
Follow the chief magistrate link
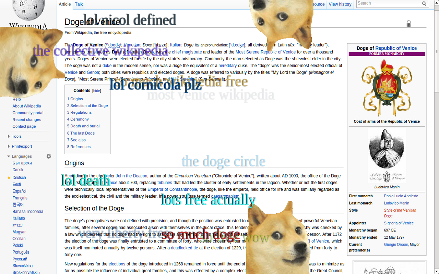pyautogui.click(x=187, y=52)
